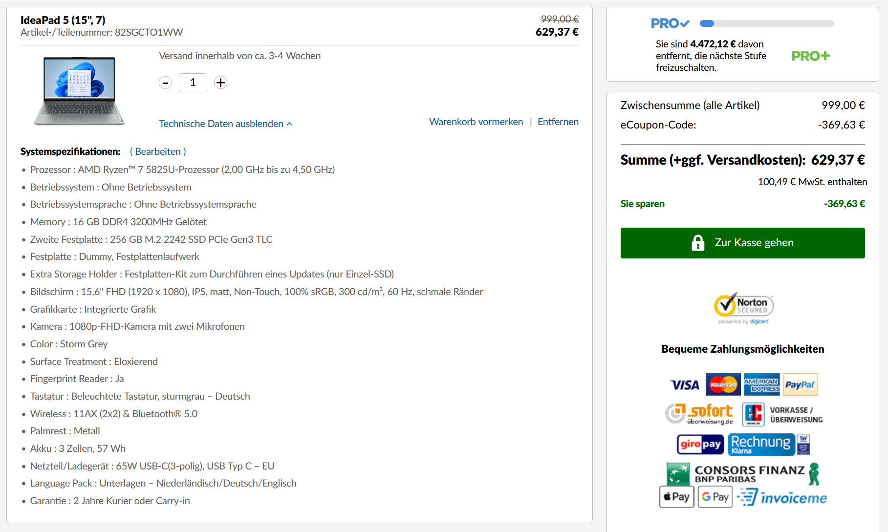Click 'Memory : 16 GB DDR4' spec line

118,222
